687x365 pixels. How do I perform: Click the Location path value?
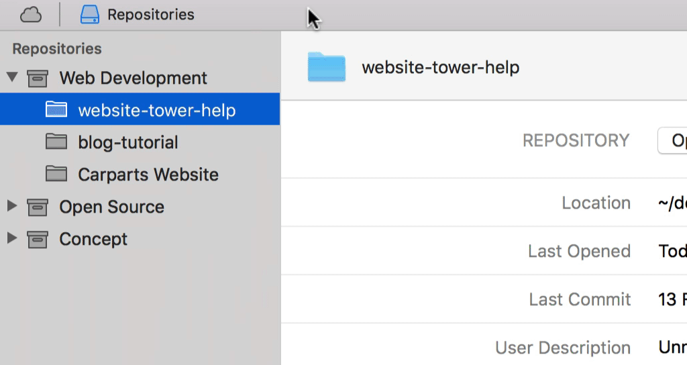pos(672,203)
